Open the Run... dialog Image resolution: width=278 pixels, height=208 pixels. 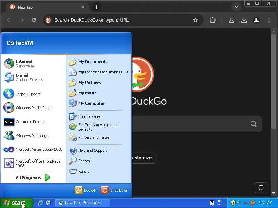[x=99, y=171]
